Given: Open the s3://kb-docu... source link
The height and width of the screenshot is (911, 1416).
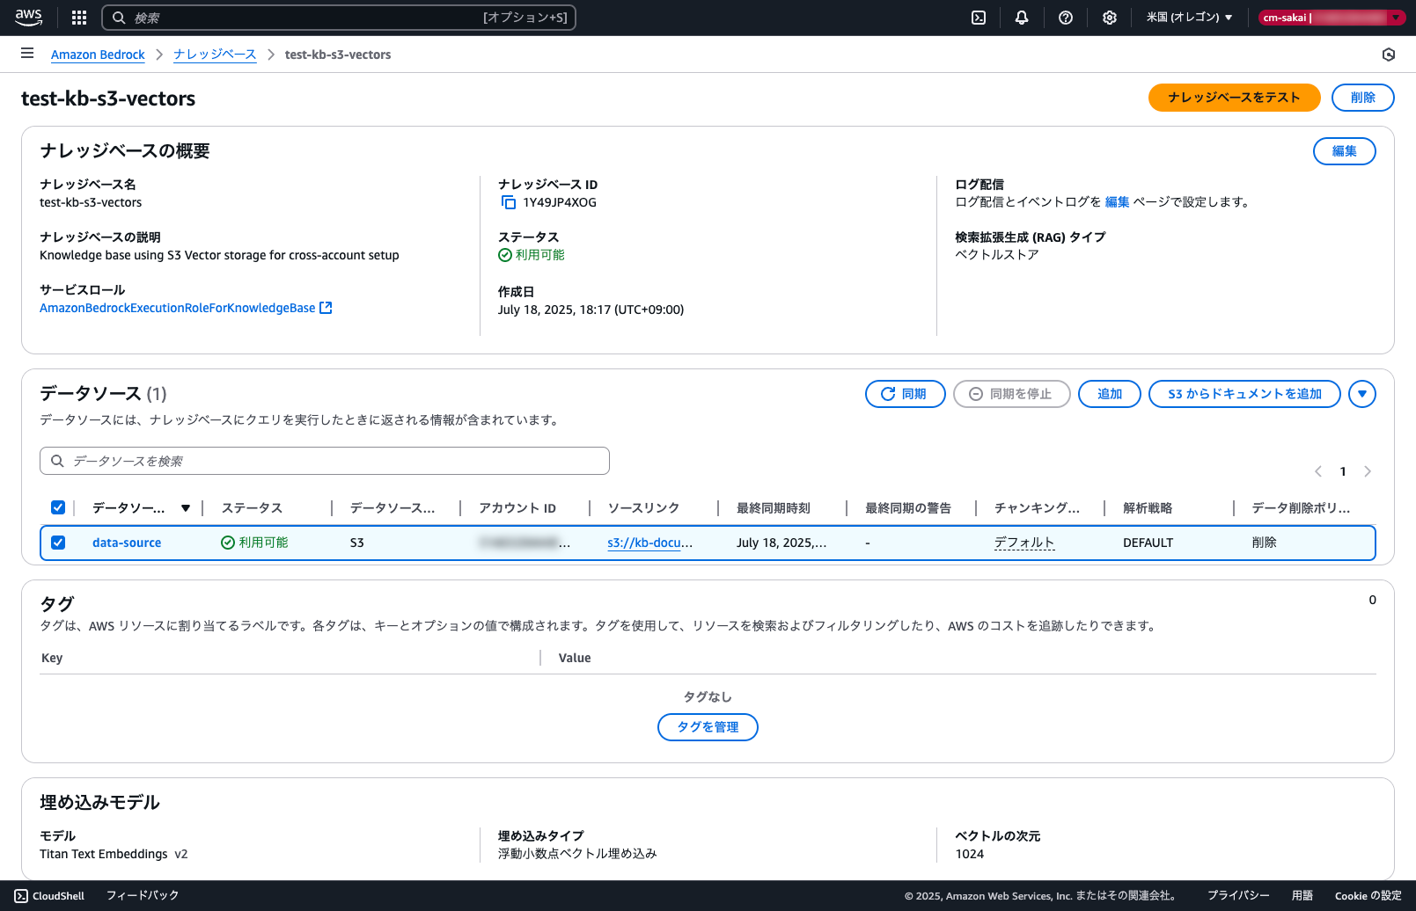Looking at the screenshot, I should pos(649,543).
